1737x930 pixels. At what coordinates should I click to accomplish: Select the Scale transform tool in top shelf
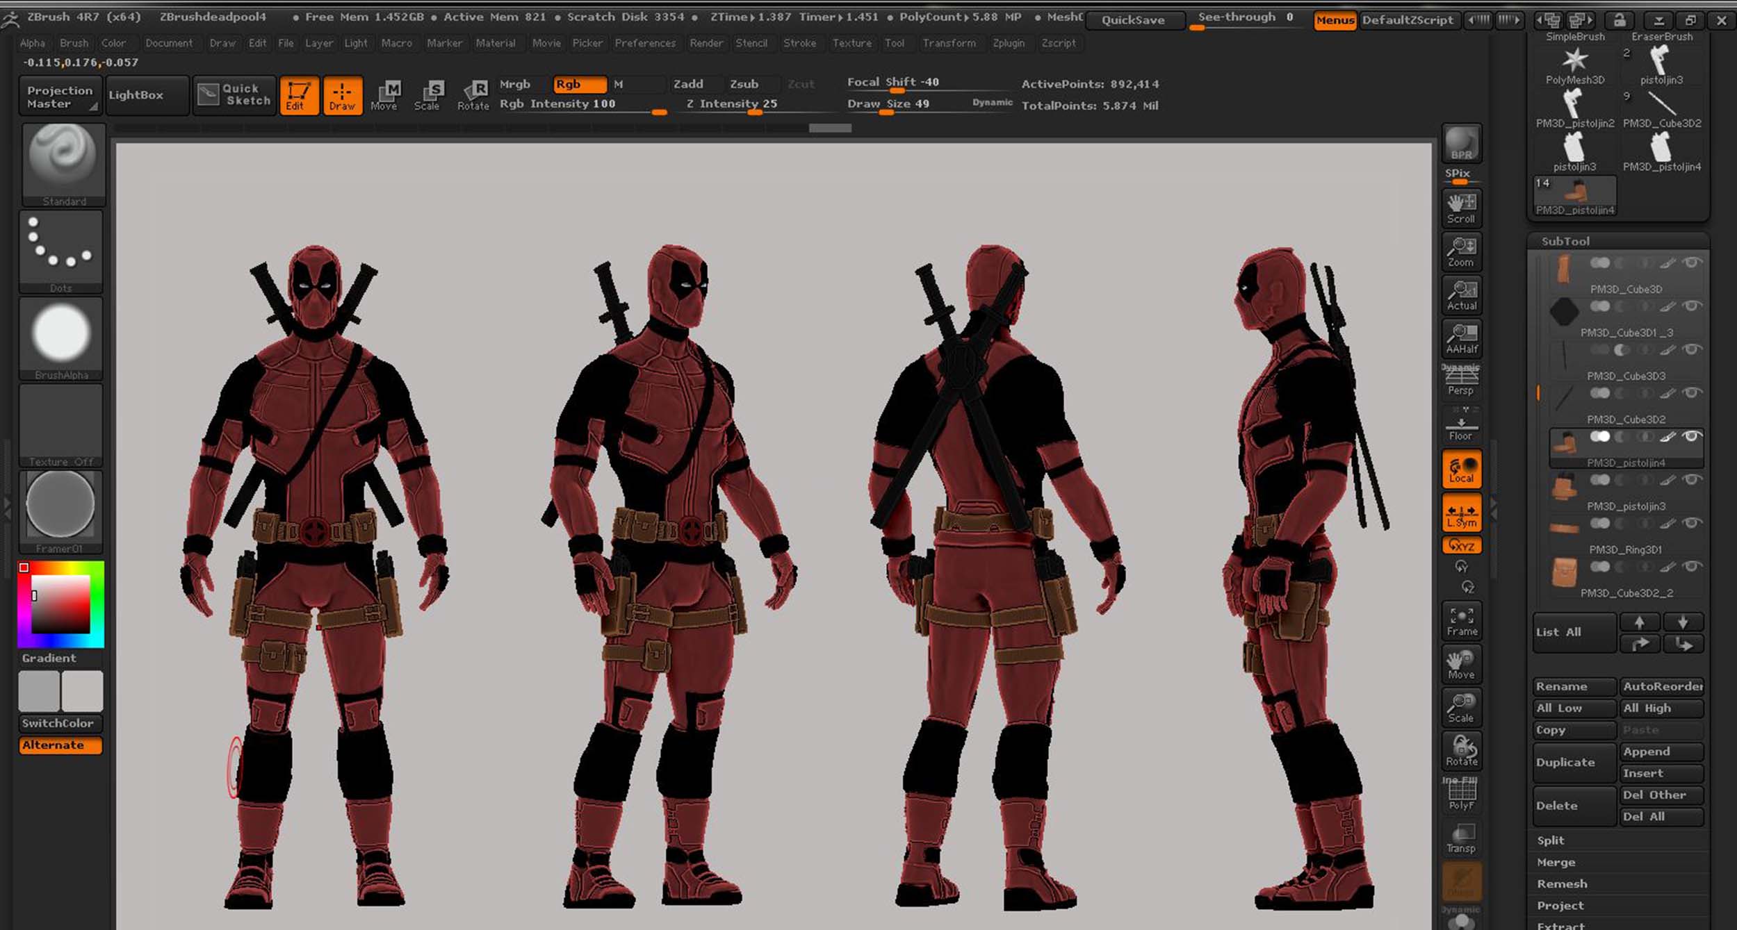click(x=427, y=95)
